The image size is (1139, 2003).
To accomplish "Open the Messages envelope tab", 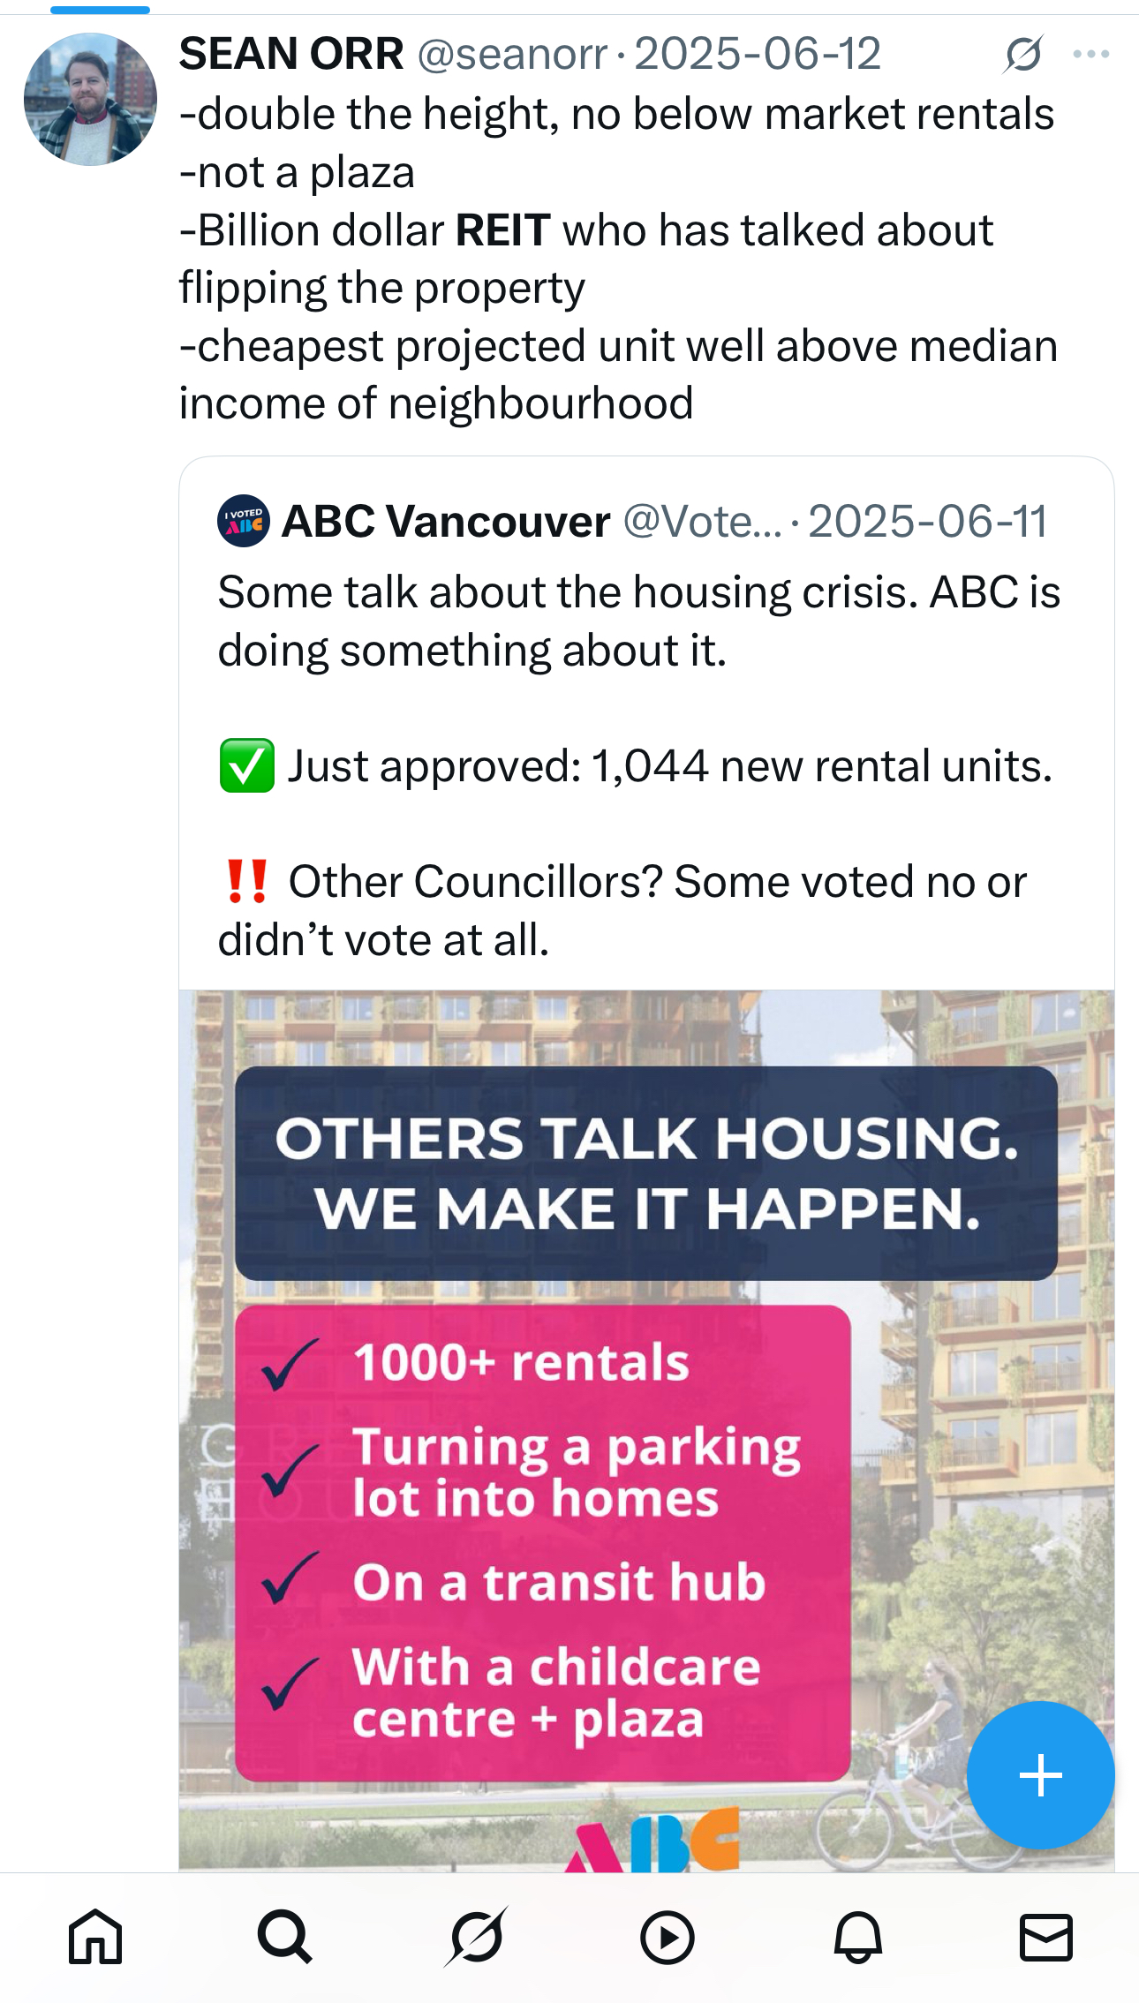I will click(1046, 1937).
